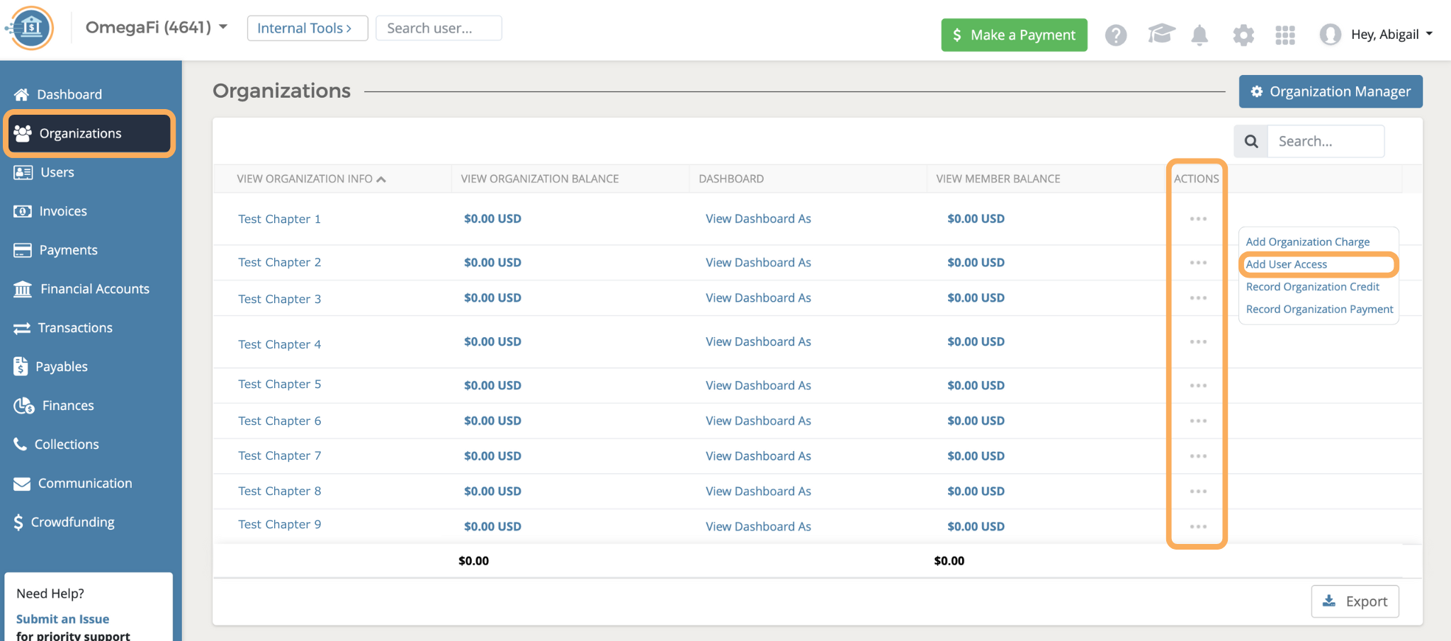This screenshot has height=641, width=1451.
Task: Expand the OmegaFi (4641) organization dropdown
Action: click(156, 28)
